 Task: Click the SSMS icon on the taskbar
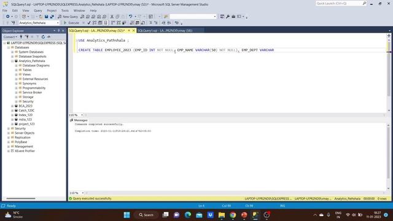(x=255, y=215)
